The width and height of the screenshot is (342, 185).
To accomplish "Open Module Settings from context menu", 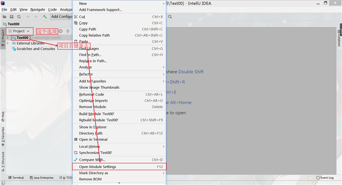I will (119, 167).
